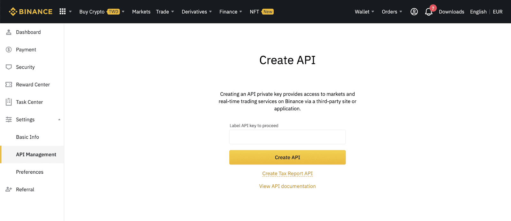Click the Binance logo
The width and height of the screenshot is (511, 221).
pyautogui.click(x=31, y=12)
